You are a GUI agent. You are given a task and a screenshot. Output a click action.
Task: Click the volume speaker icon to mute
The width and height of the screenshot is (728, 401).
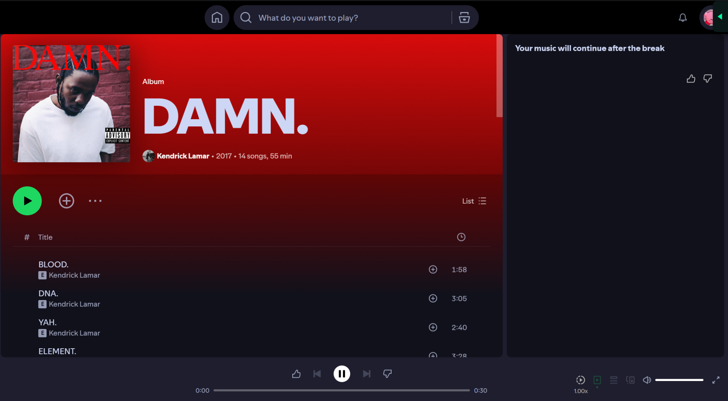647,380
